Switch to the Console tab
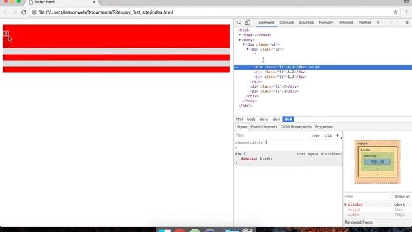 pyautogui.click(x=286, y=23)
